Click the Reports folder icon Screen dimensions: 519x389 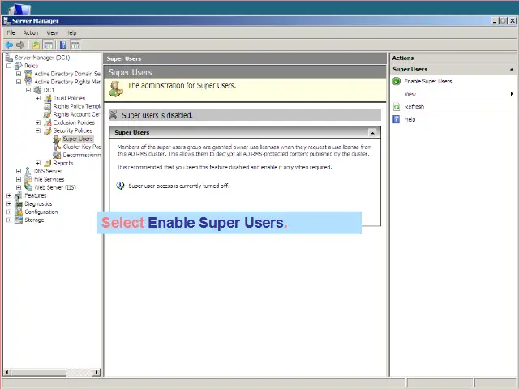pyautogui.click(x=48, y=163)
